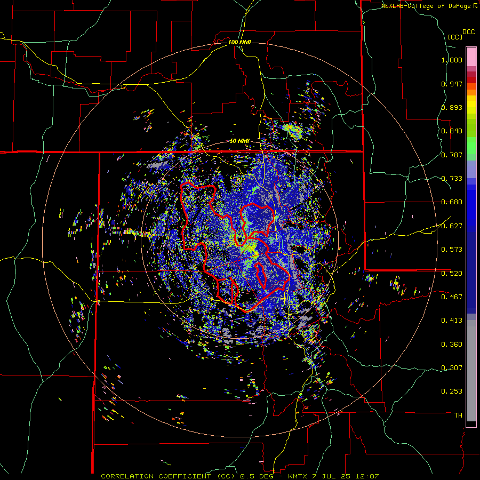Click the pink color band atop the scale
Image resolution: width=480 pixels, height=480 pixels.
tap(471, 57)
